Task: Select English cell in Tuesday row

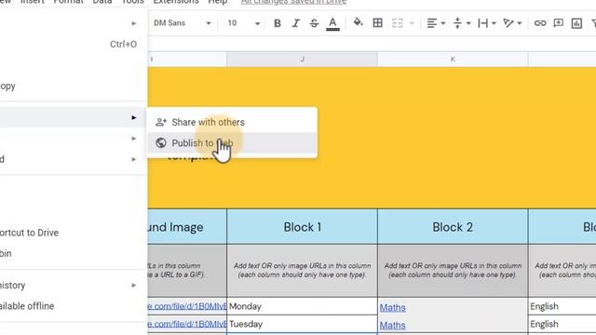Action: 562,324
